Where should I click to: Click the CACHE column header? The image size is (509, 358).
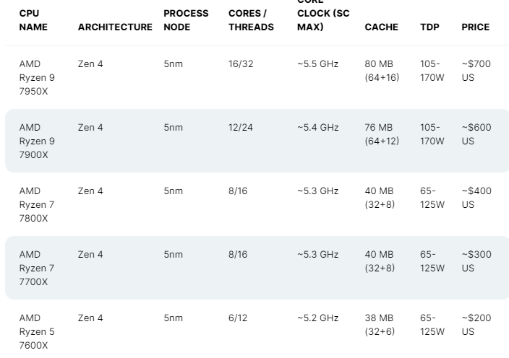[x=381, y=27]
